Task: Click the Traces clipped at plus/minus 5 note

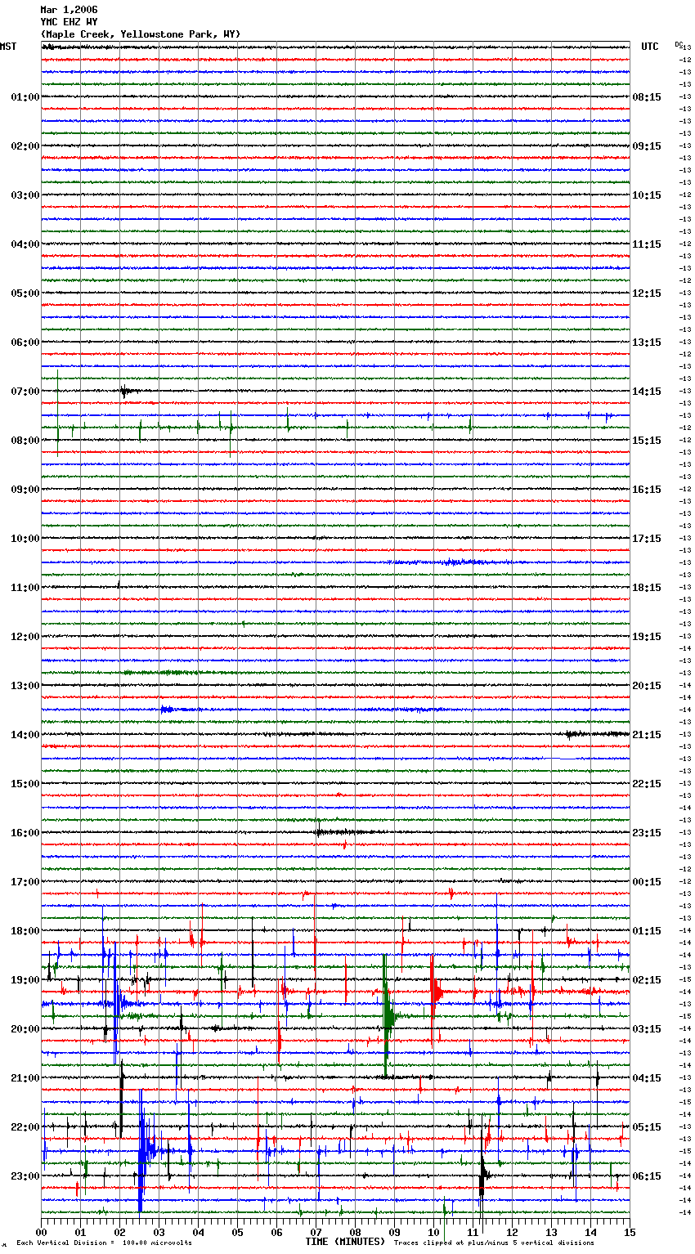Action: pos(494,1243)
